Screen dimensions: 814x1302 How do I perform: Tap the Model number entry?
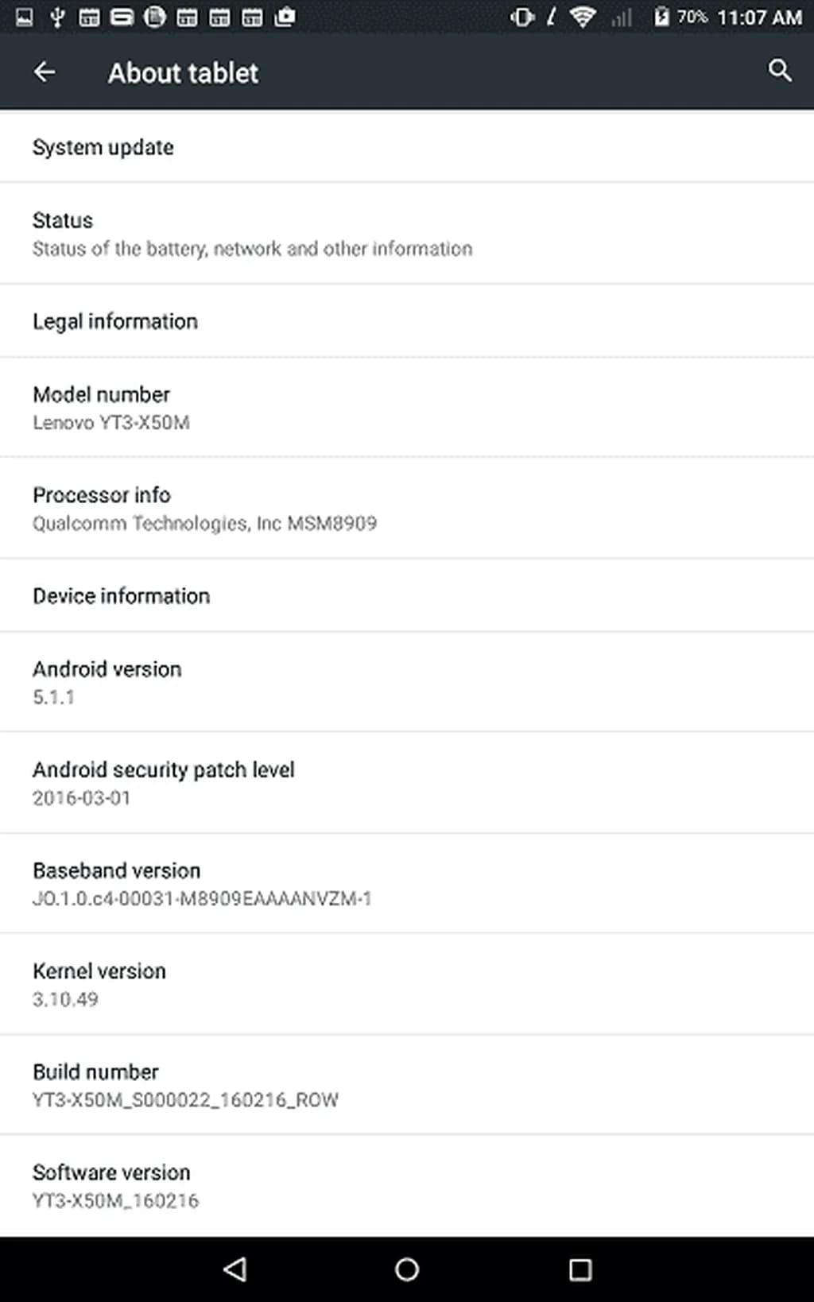pos(407,408)
